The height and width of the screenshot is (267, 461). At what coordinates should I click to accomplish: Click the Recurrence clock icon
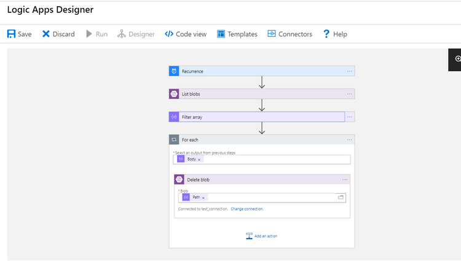[175, 71]
